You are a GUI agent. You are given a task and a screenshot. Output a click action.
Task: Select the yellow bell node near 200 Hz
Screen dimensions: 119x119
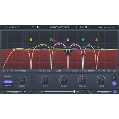[42, 45]
